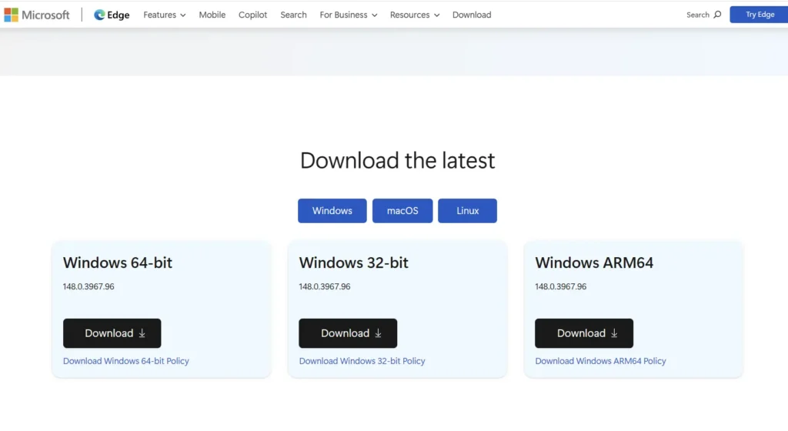
Task: Click the Microsoft logo
Action: pos(37,15)
